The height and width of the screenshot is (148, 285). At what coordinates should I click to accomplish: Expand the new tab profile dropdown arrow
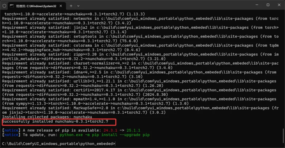coord(78,6)
